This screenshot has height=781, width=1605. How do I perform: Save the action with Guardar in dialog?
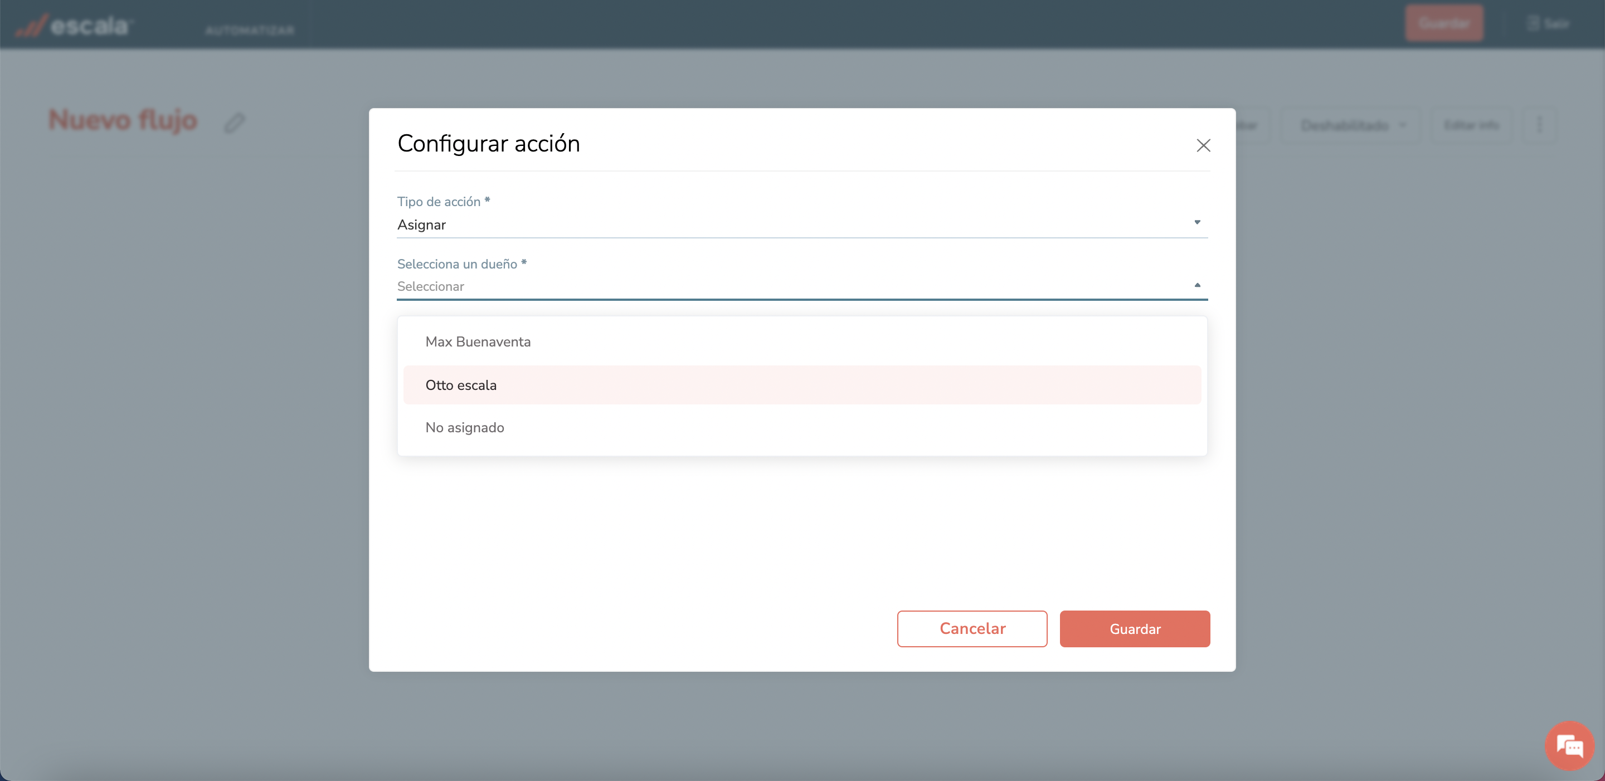(1135, 628)
